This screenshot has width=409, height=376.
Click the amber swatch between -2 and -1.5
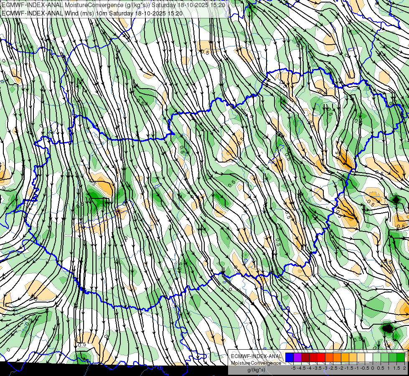(345, 358)
